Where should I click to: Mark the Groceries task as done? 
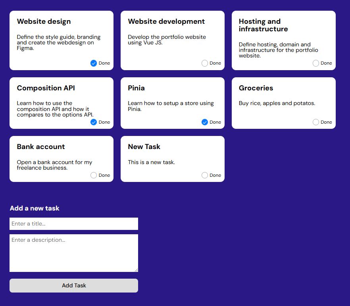coord(316,122)
